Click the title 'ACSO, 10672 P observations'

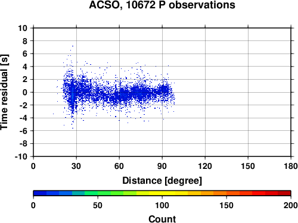pos(162,5)
